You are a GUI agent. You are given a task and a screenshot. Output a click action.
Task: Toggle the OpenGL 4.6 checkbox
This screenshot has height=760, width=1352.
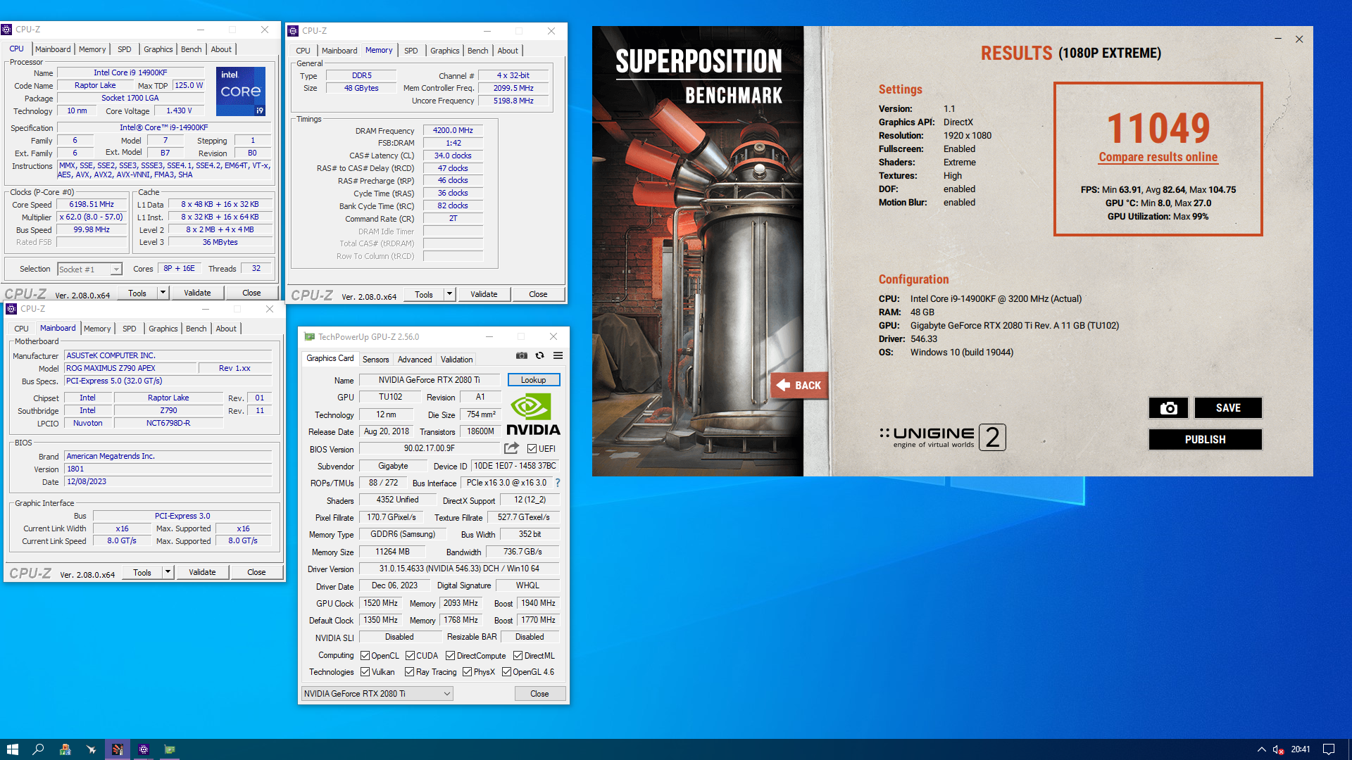[x=506, y=672]
